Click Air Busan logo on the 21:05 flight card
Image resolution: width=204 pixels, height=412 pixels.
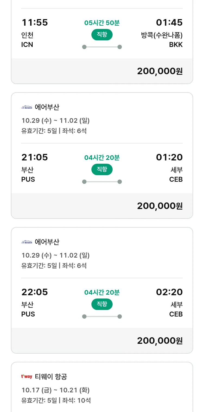point(27,107)
